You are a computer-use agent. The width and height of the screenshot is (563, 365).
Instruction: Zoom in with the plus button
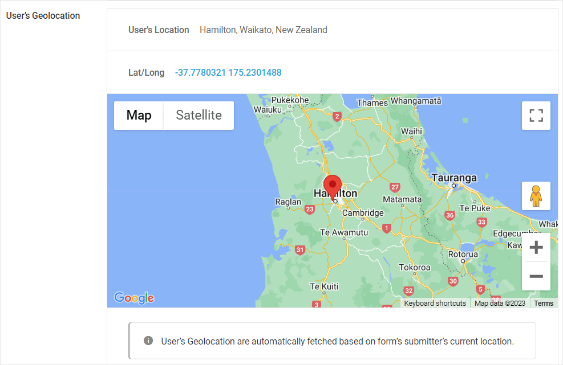536,248
